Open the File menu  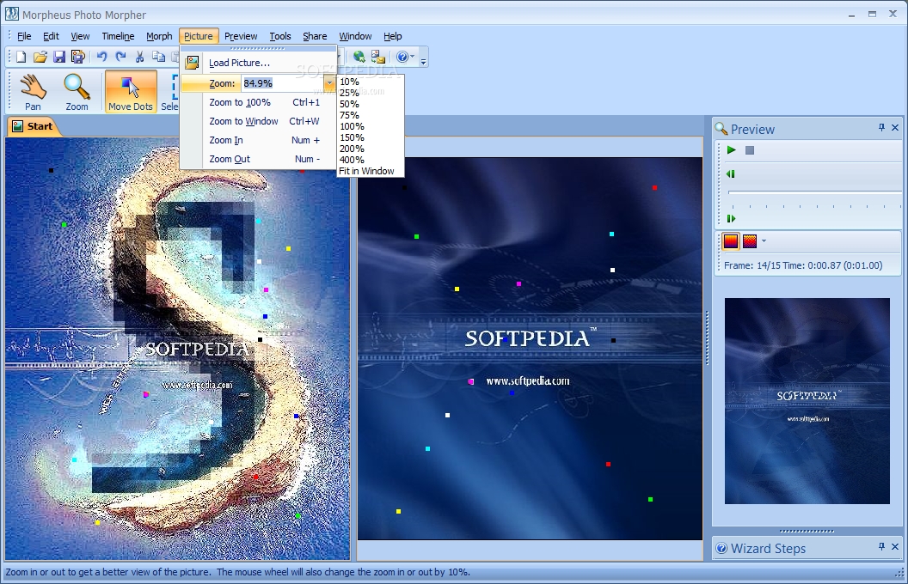24,36
